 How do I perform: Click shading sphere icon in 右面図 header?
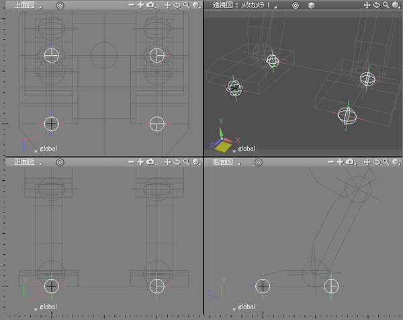[396, 162]
